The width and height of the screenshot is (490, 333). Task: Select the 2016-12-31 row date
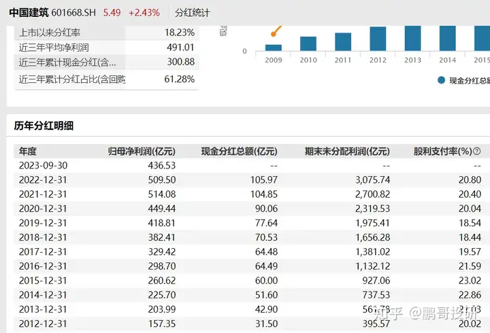coord(43,266)
